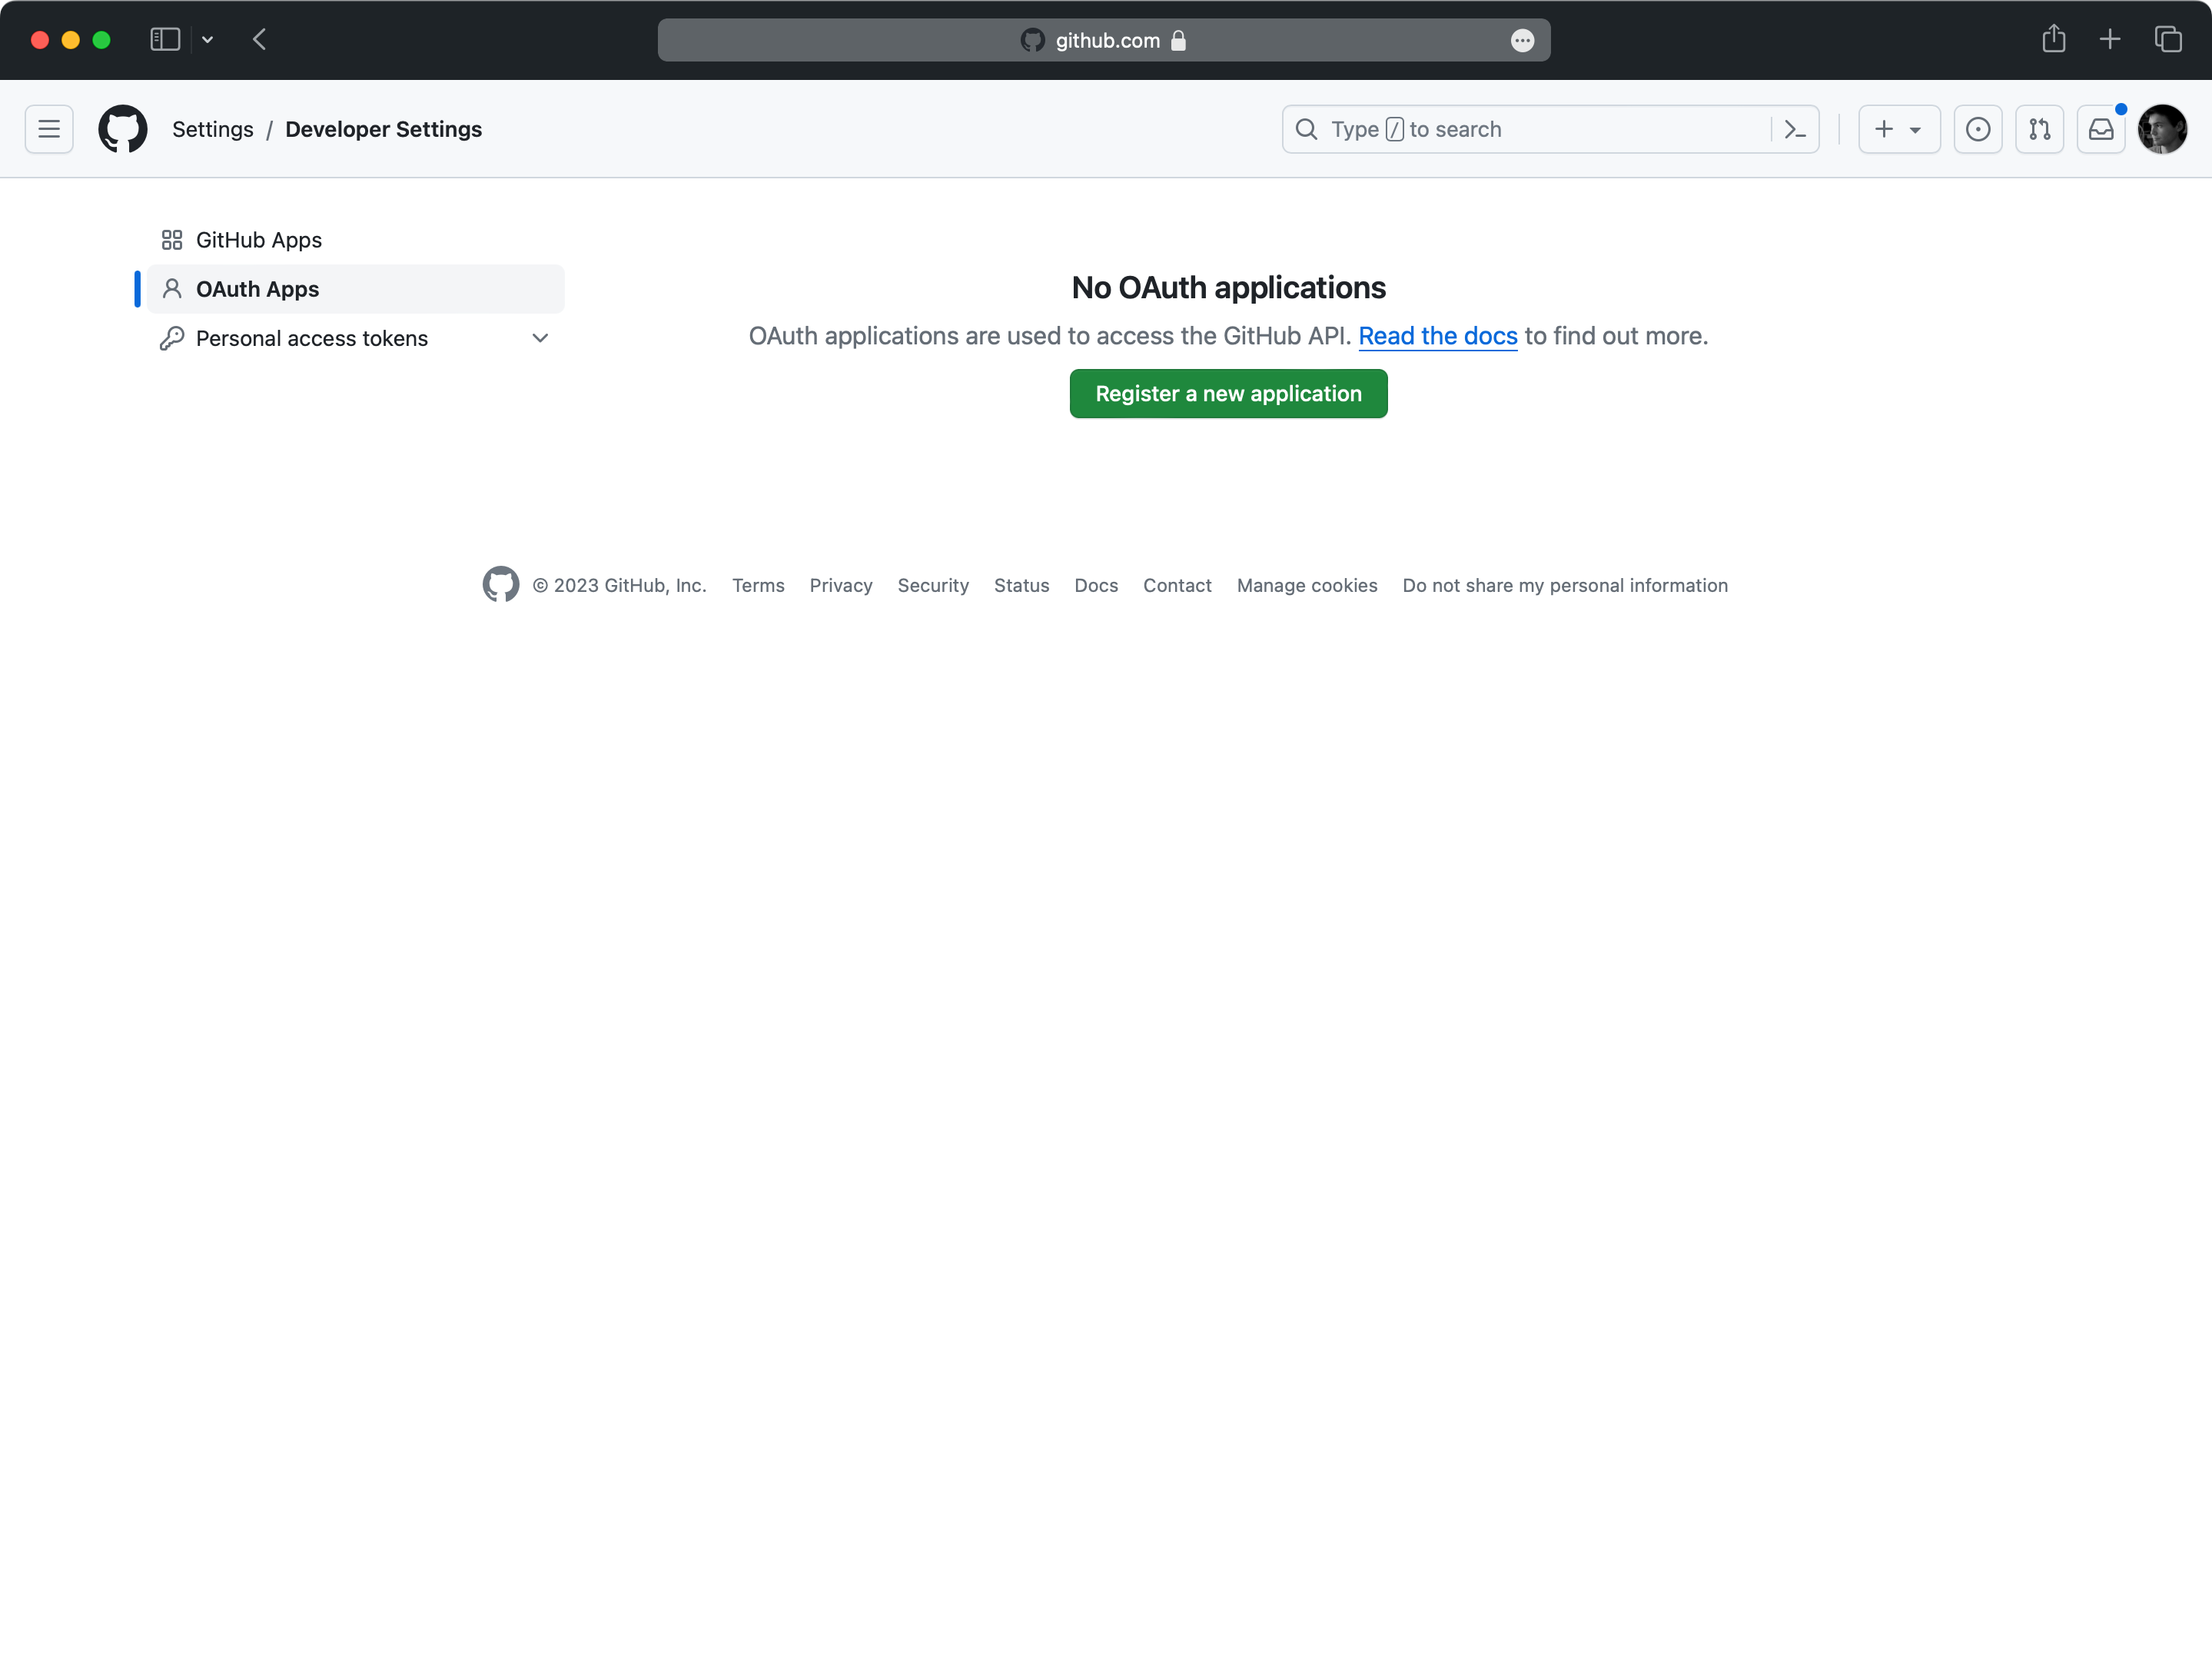Open Settings from the breadcrumb
This screenshot has height=1662, width=2212.
tap(212, 129)
